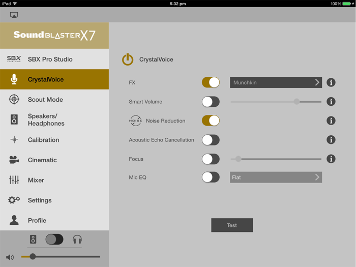Adjust the master volume slider
Image resolution: width=356 pixels, height=267 pixels.
[61, 256]
